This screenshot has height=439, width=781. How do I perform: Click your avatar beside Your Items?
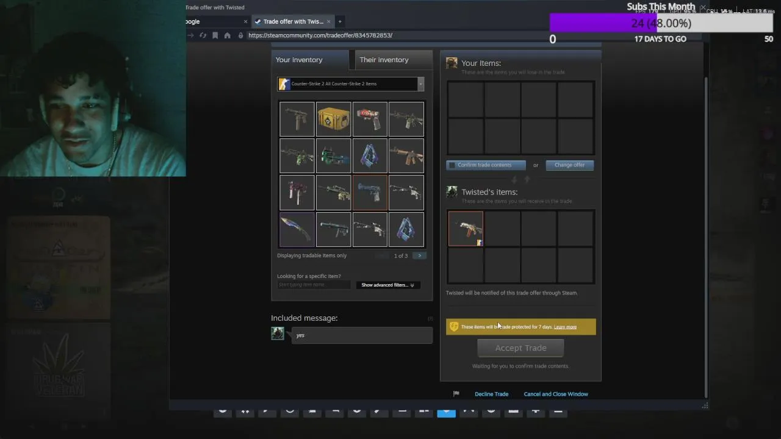(452, 63)
